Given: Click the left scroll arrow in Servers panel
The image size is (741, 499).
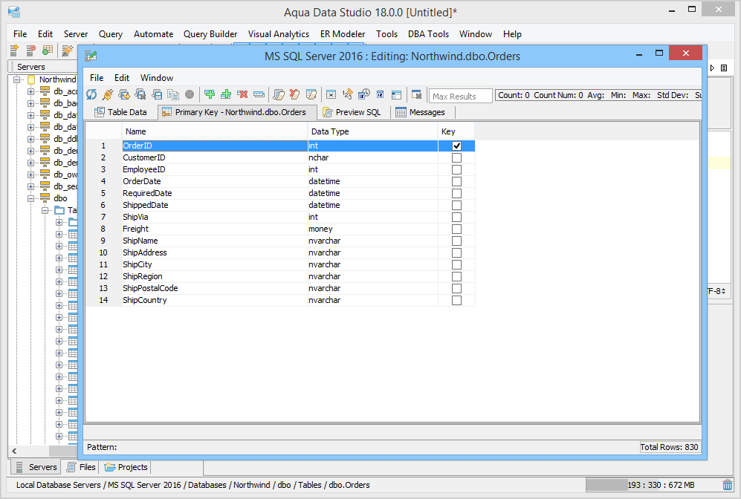Looking at the screenshot, I should coord(14,451).
